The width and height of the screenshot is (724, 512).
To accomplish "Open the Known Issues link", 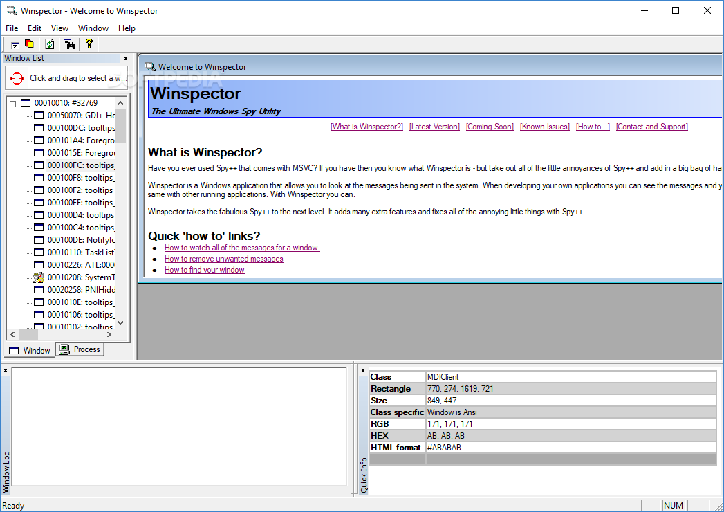I will point(545,127).
